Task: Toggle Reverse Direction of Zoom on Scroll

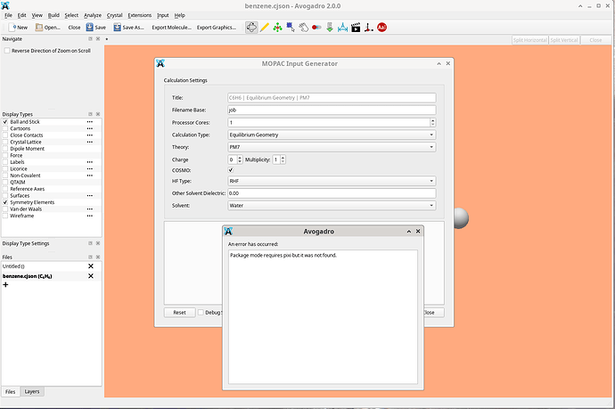Action: click(7, 51)
